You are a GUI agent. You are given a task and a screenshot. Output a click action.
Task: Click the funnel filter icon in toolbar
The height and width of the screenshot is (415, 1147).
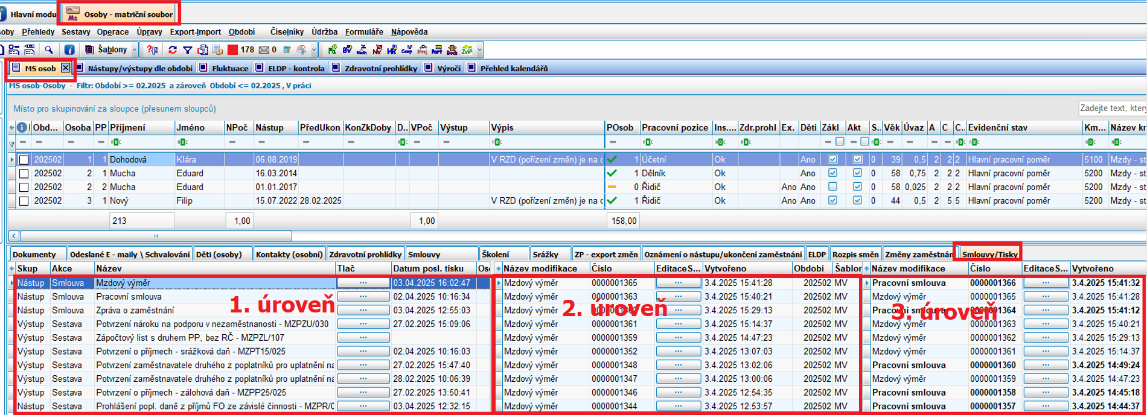pos(188,49)
